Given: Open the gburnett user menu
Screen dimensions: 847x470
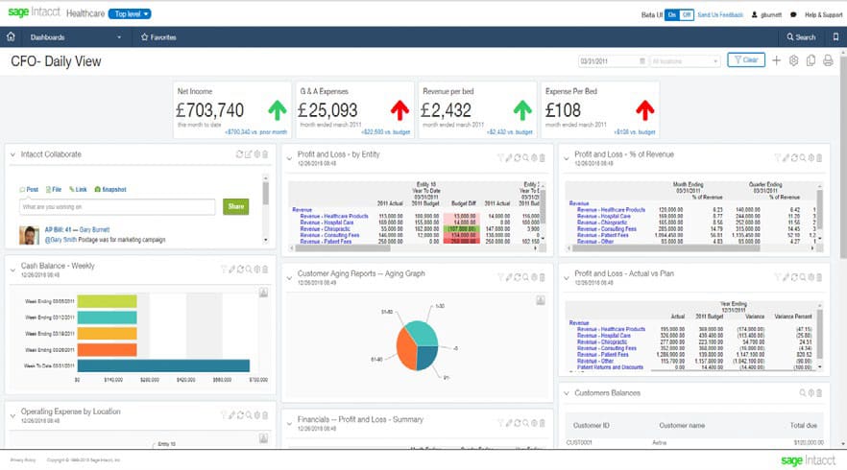Looking at the screenshot, I should 766,14.
